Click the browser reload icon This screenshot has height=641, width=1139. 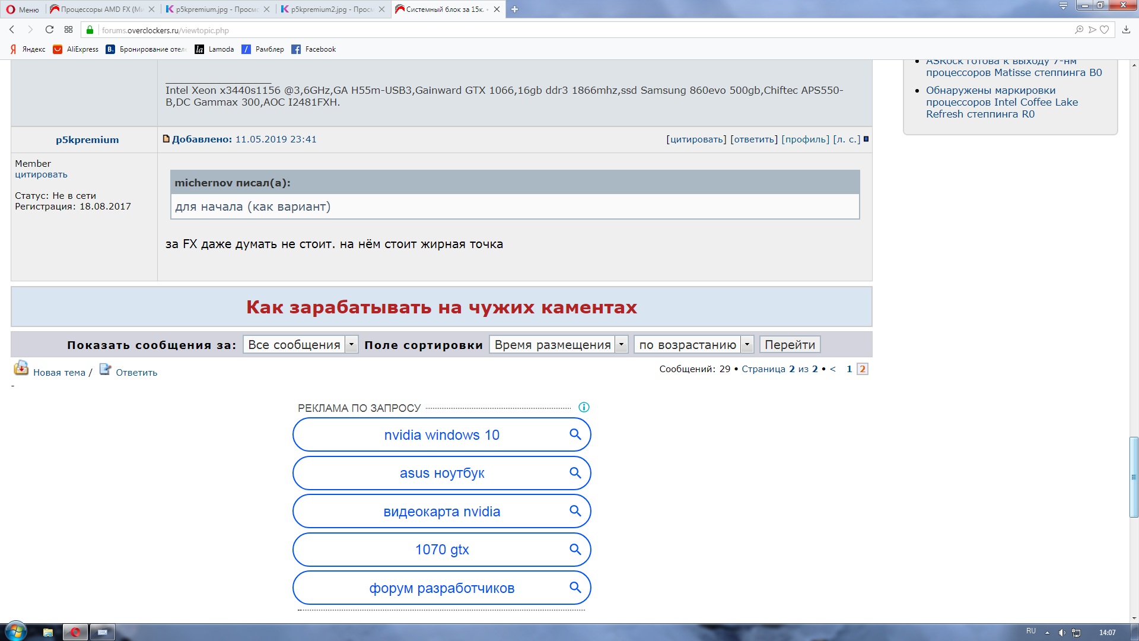tap(49, 30)
